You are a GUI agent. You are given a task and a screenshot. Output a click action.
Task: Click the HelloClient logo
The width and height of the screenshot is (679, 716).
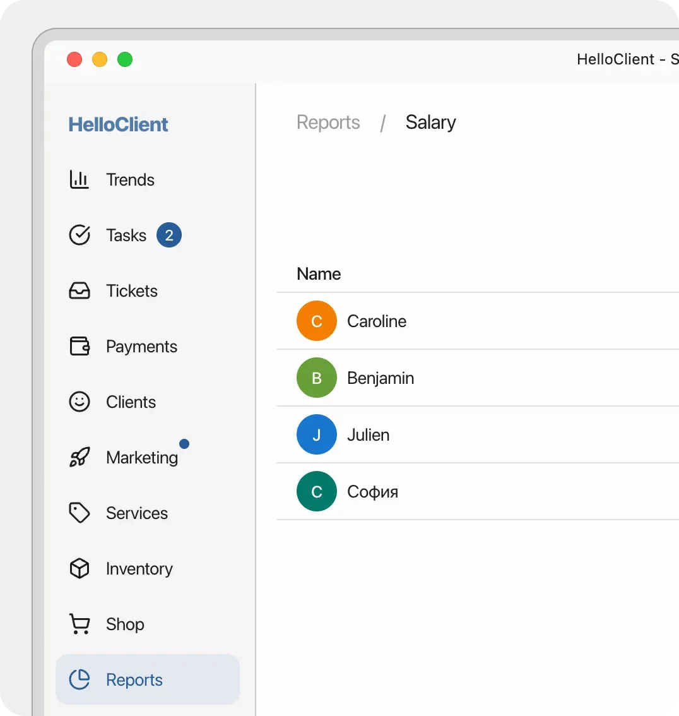pyautogui.click(x=118, y=124)
